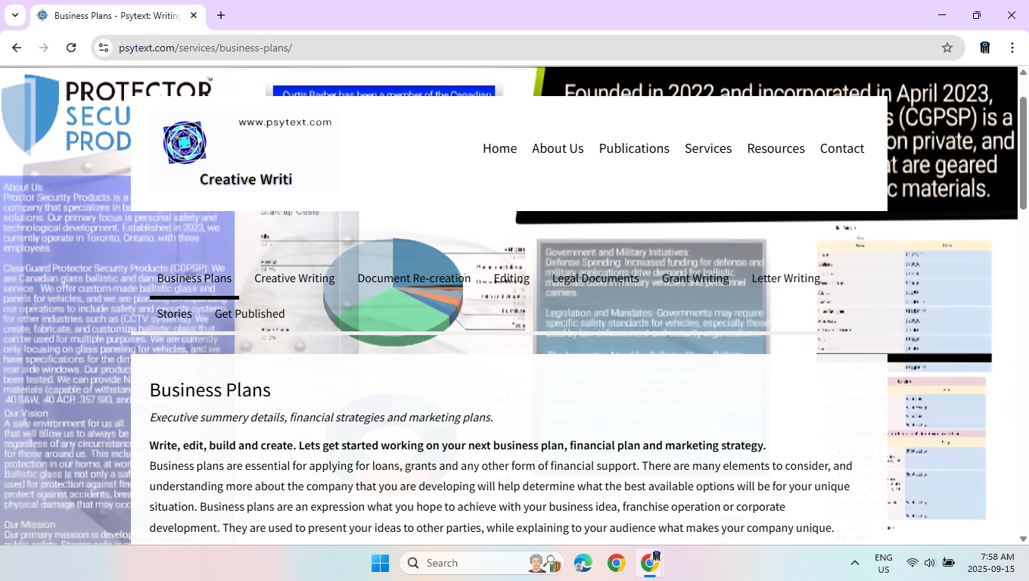
Task: Switch to the Get Published tab
Action: (x=250, y=314)
